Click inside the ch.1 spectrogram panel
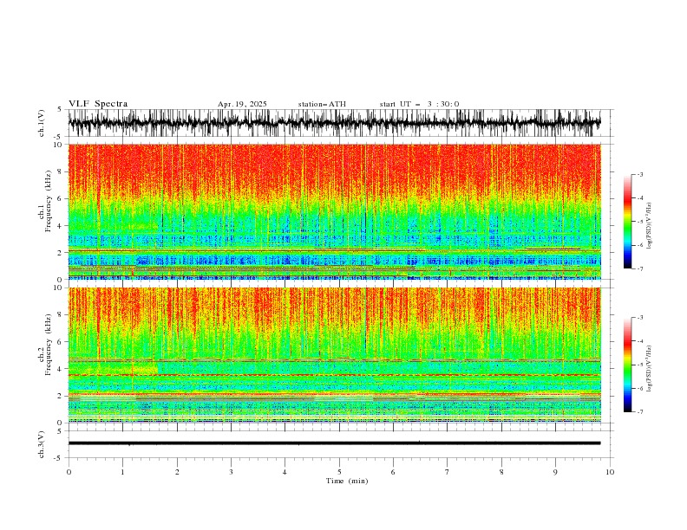Viewport: 687px width, 530px height. pyautogui.click(x=334, y=211)
